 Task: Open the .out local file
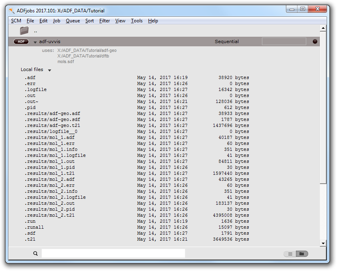click(30, 95)
